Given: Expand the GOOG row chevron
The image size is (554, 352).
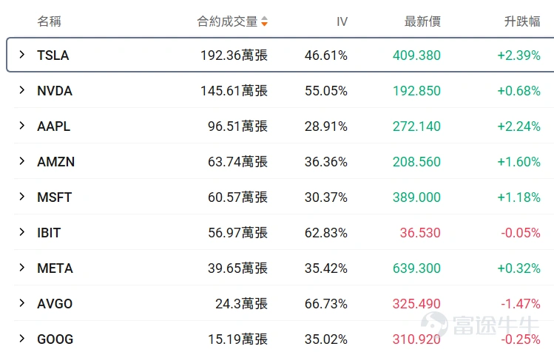Looking at the screenshot, I should 22,339.
